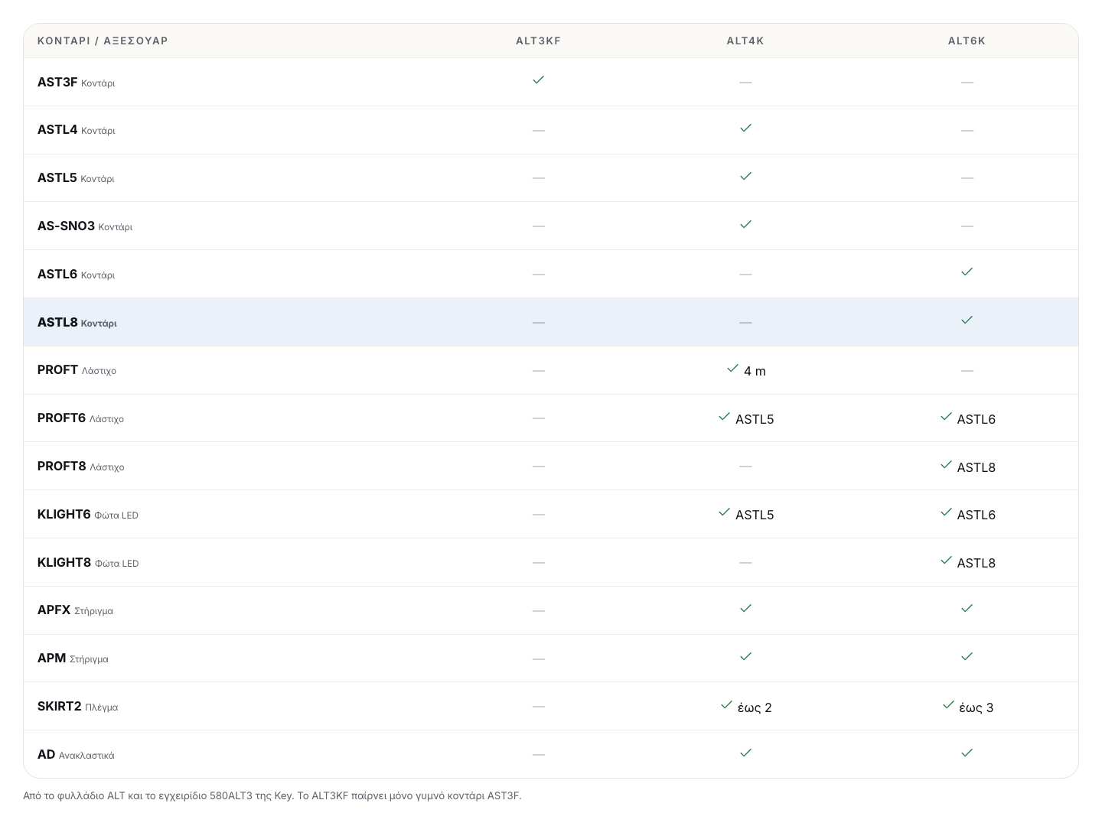Select the PROFT6 Λάστιχο row label
The height and width of the screenshot is (826, 1102).
click(81, 418)
